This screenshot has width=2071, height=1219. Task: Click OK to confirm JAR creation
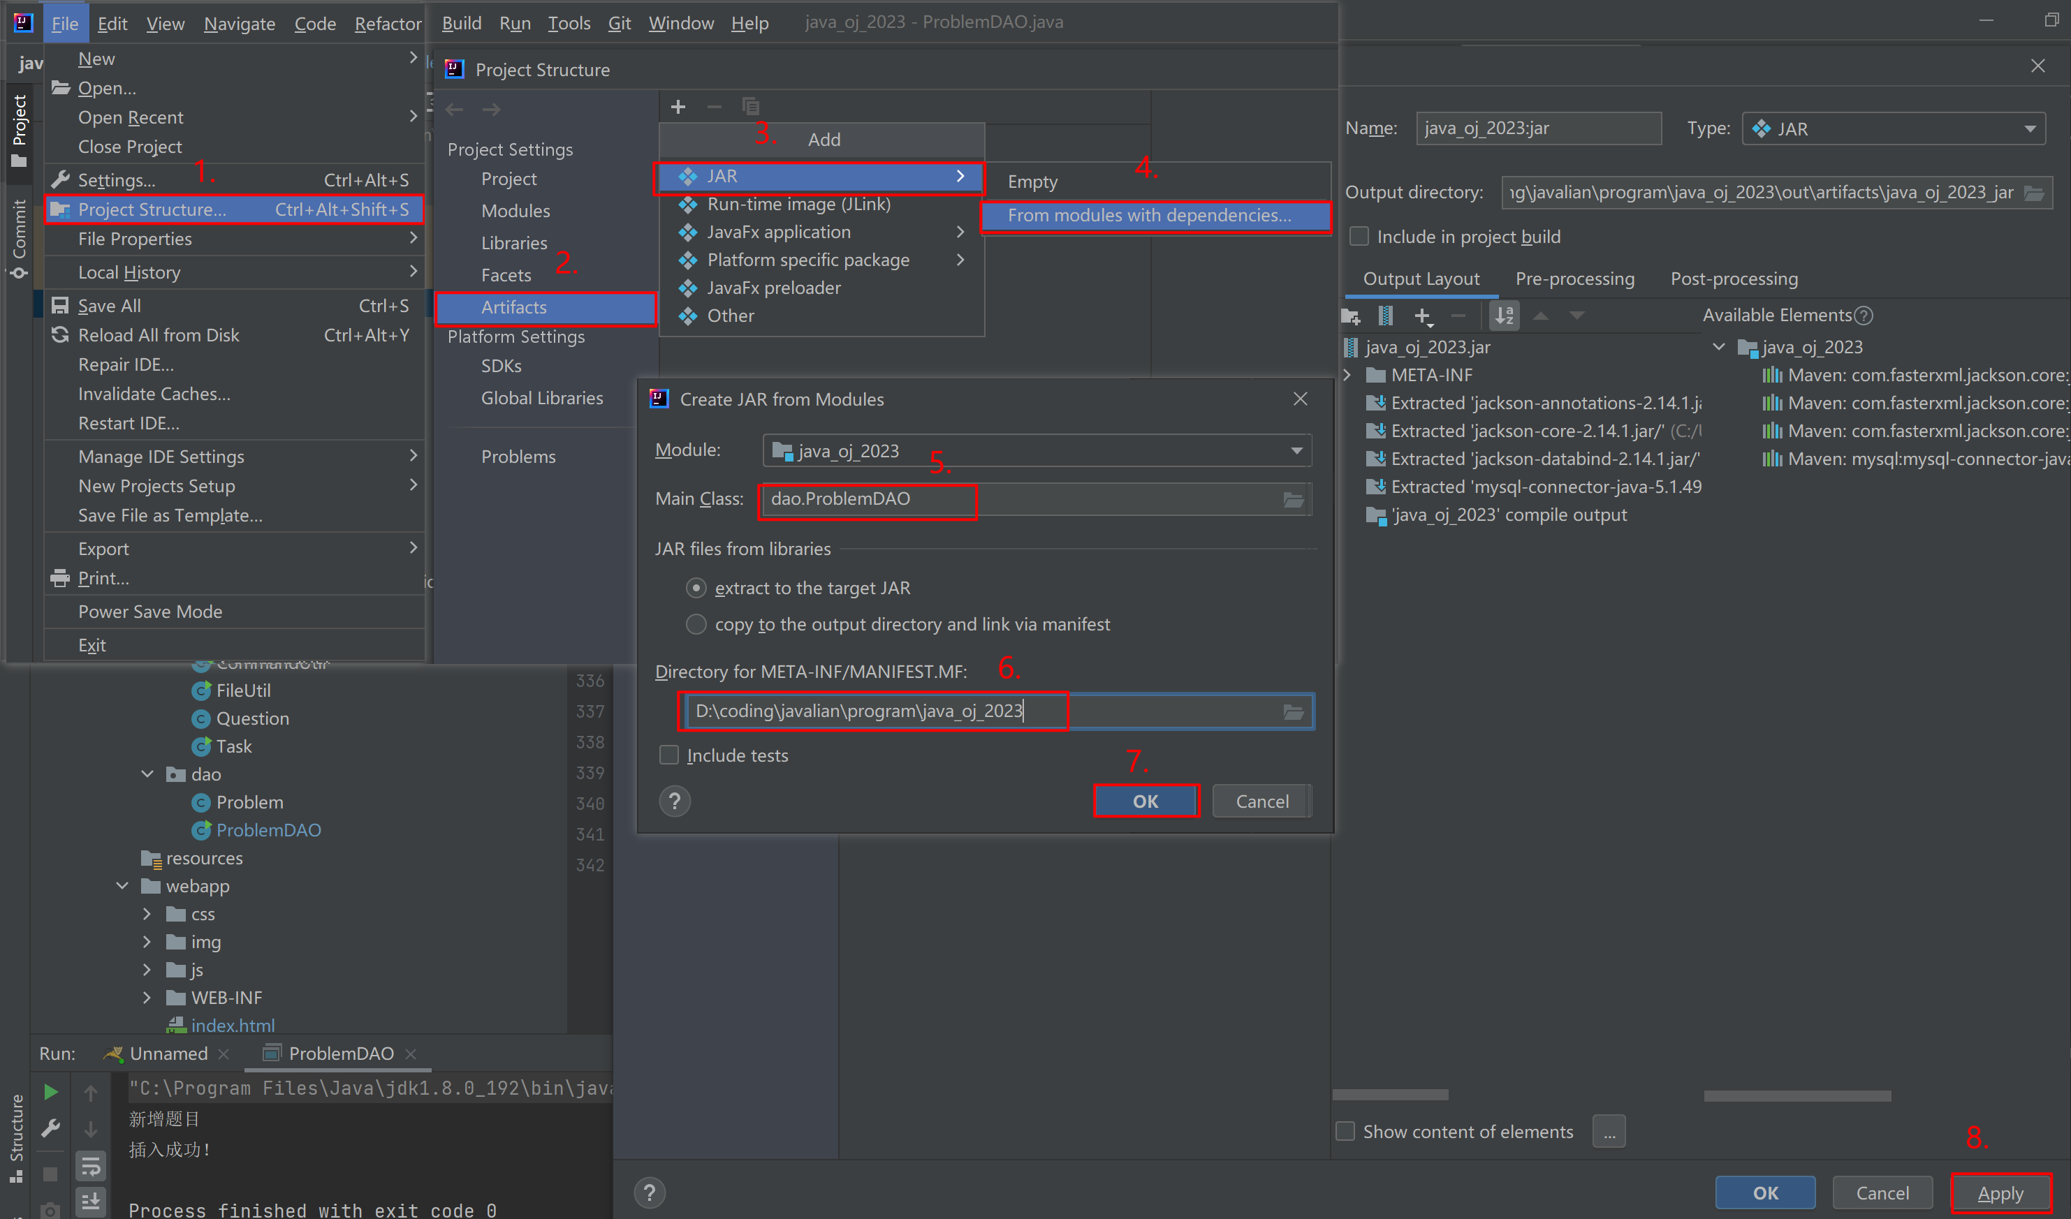point(1143,799)
